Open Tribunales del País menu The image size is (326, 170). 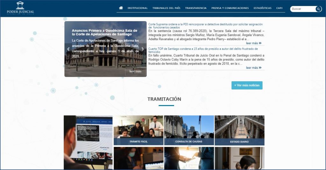[166, 8]
